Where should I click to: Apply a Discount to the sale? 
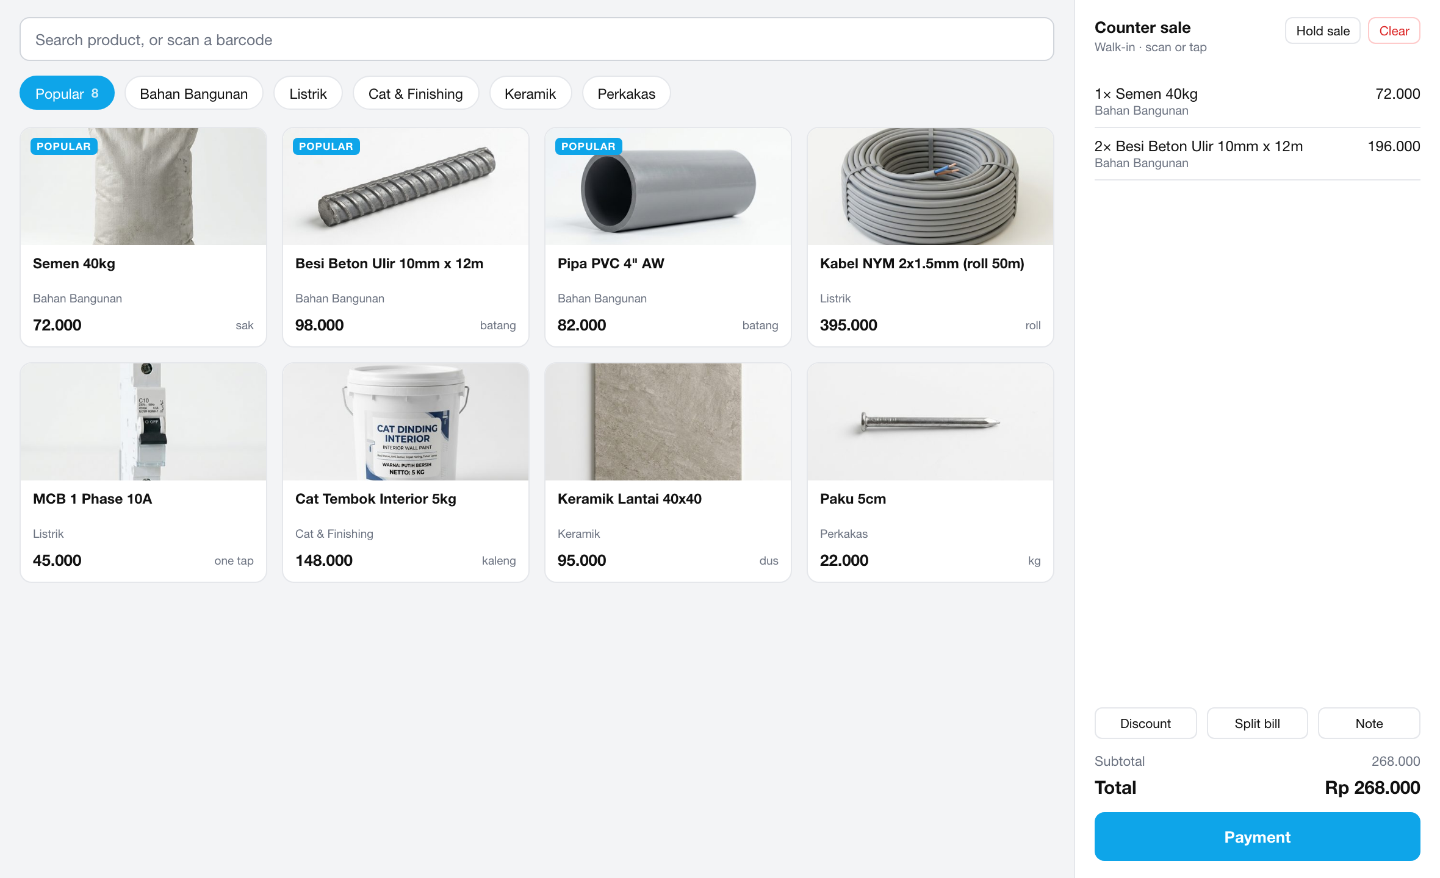click(x=1146, y=724)
